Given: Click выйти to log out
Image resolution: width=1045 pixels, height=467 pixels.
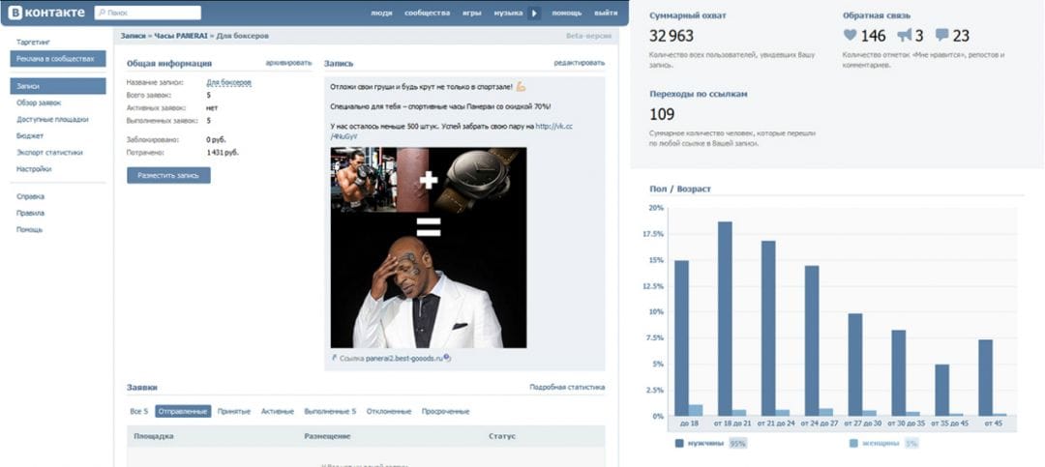Looking at the screenshot, I should point(606,14).
